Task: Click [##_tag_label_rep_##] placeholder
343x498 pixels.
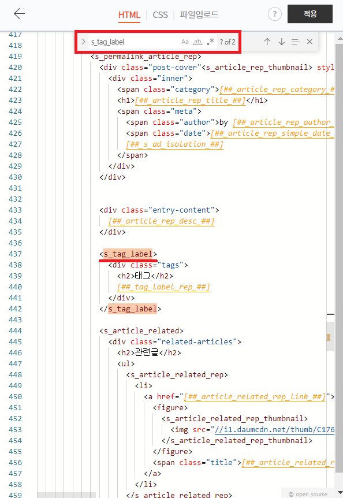Action: tap(163, 287)
